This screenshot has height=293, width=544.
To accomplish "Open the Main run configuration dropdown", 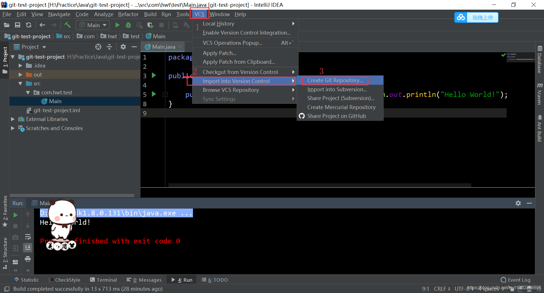I will 93,25.
